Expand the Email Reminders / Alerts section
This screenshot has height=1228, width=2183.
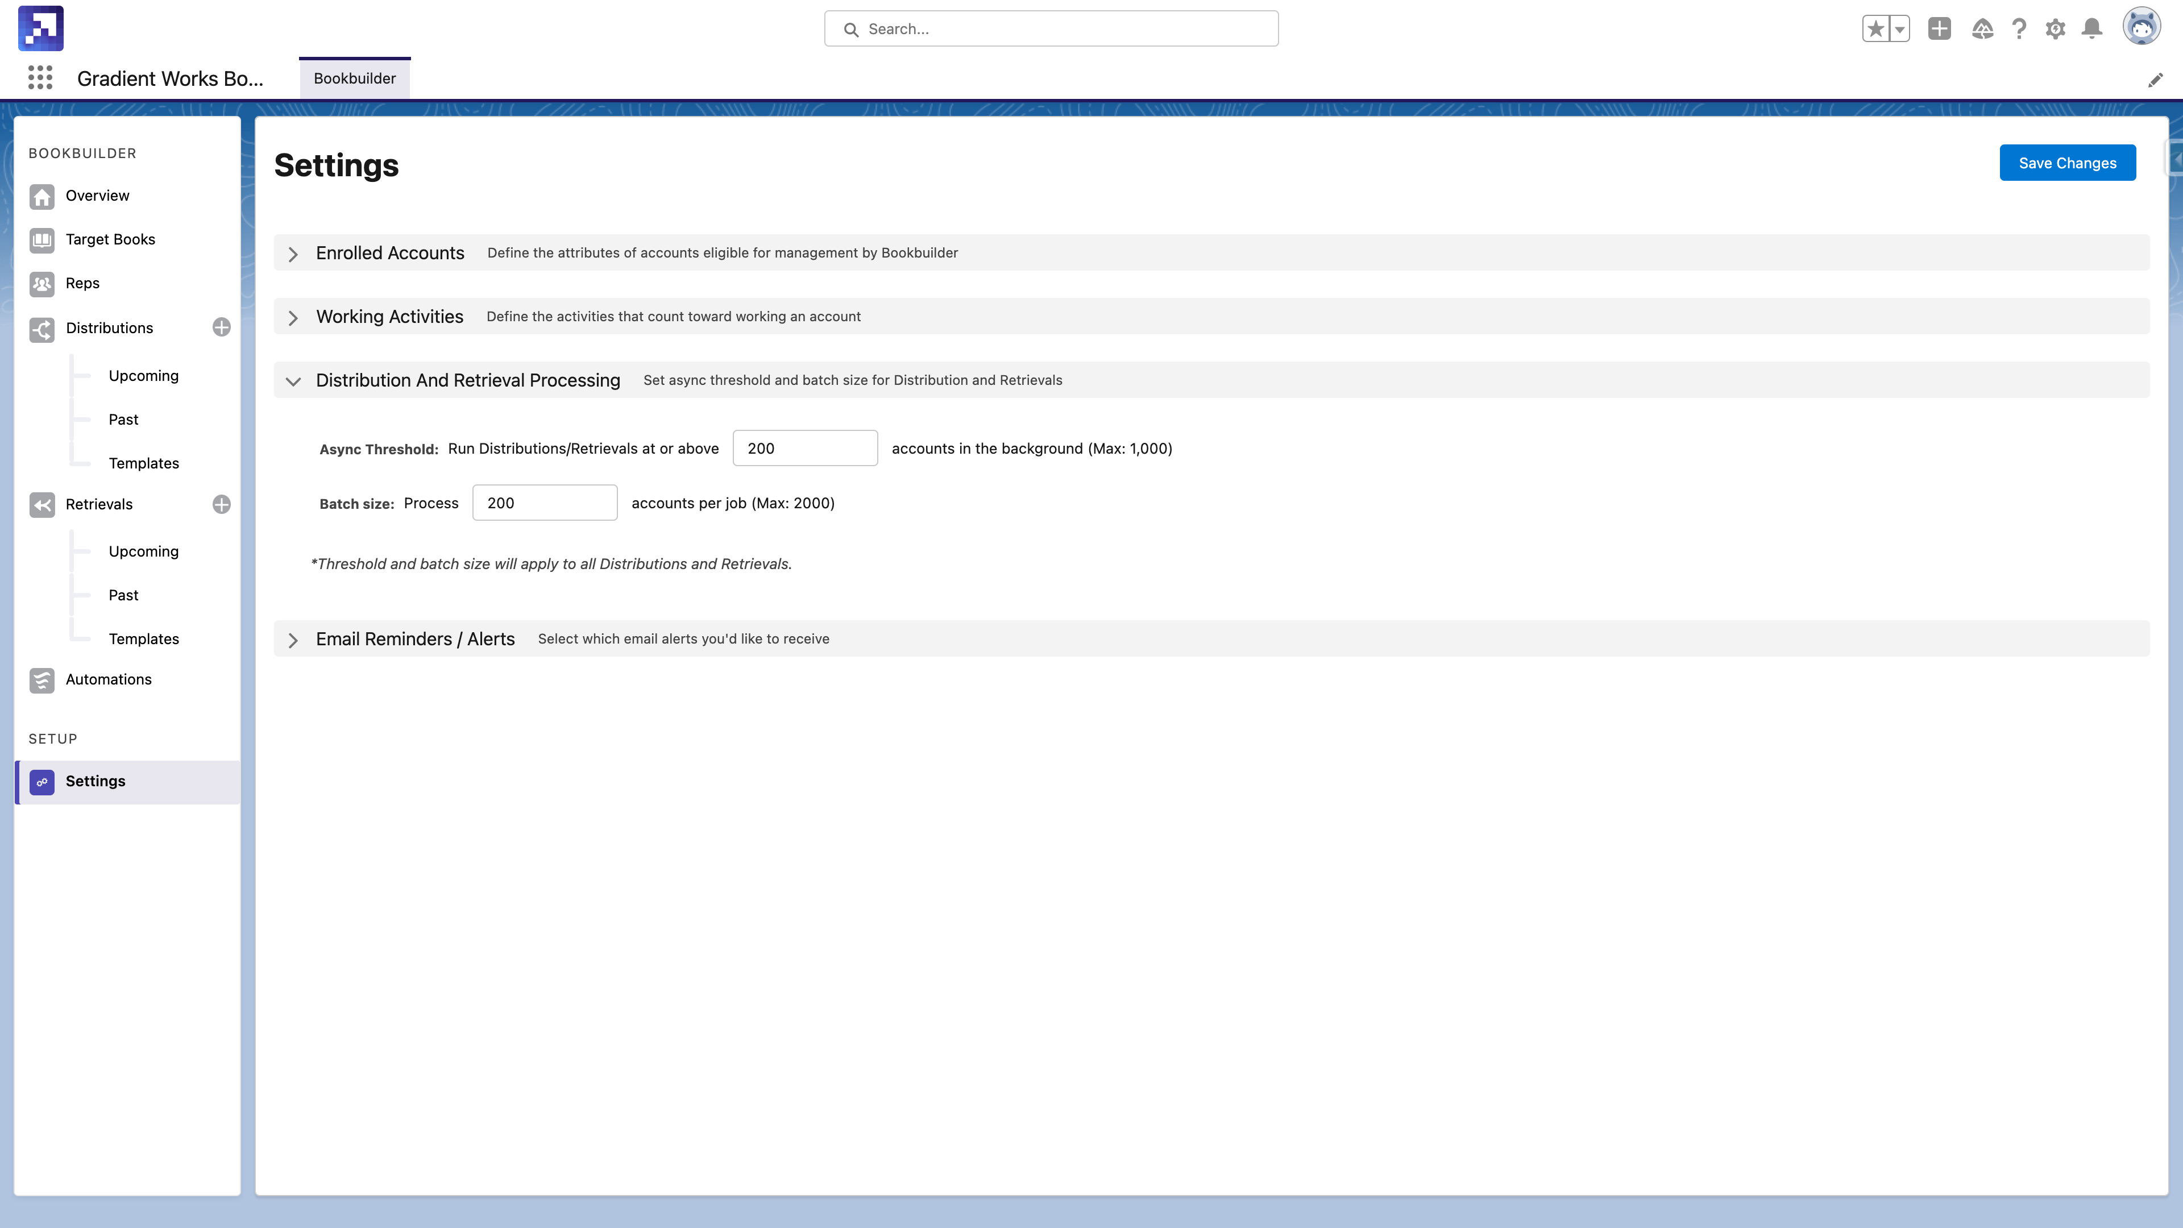tap(293, 640)
